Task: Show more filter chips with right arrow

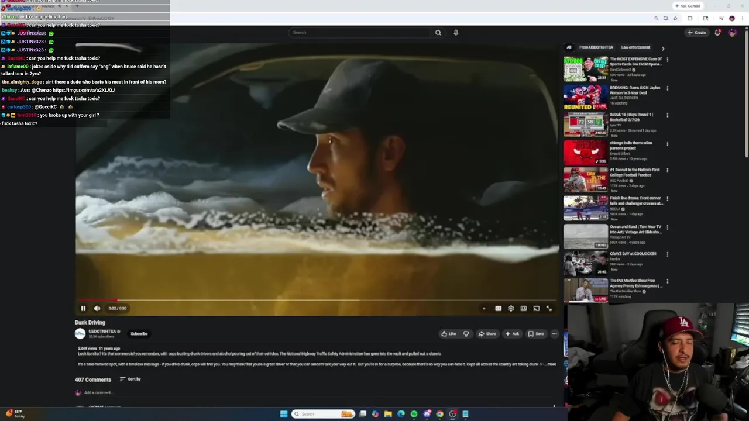Action: click(663, 48)
